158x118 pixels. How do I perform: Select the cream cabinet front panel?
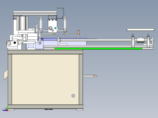point(45,79)
